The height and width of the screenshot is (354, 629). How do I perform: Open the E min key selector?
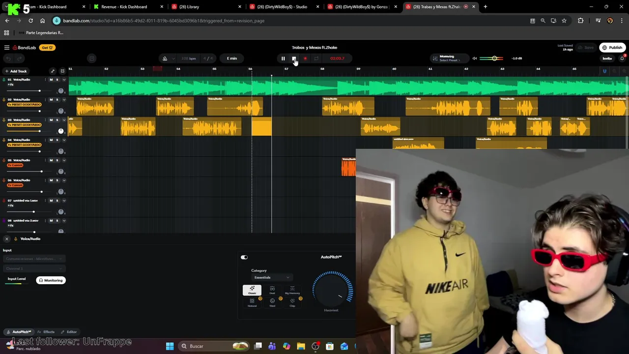point(232,59)
